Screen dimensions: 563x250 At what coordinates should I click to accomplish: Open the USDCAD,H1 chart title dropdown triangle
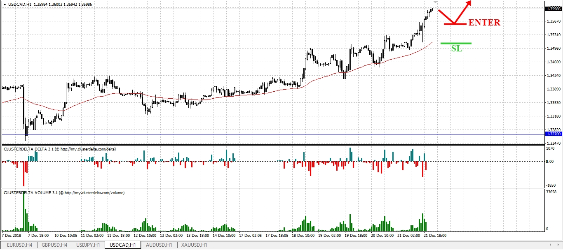[4, 4]
